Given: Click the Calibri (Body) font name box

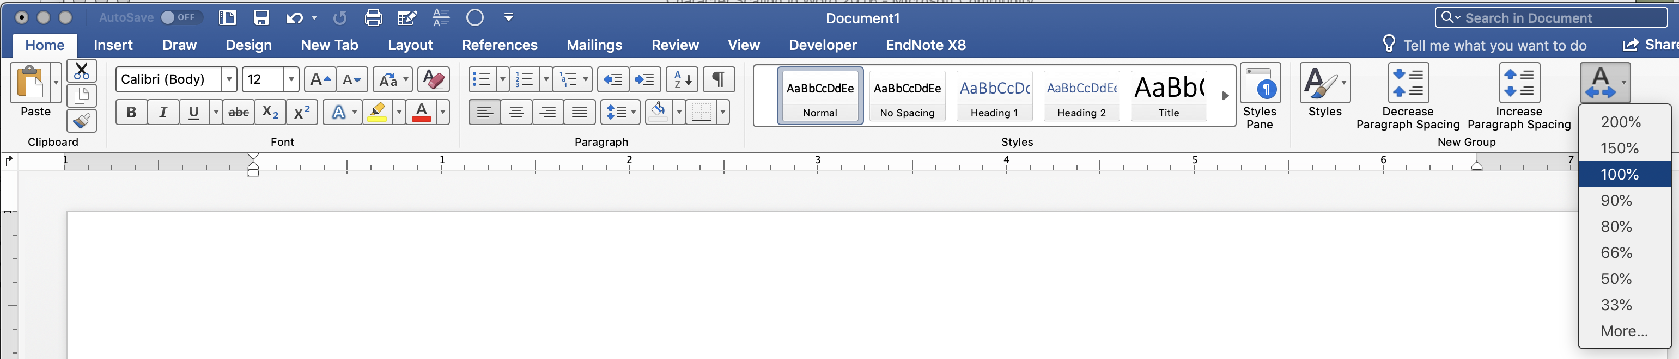Looking at the screenshot, I should [x=169, y=79].
